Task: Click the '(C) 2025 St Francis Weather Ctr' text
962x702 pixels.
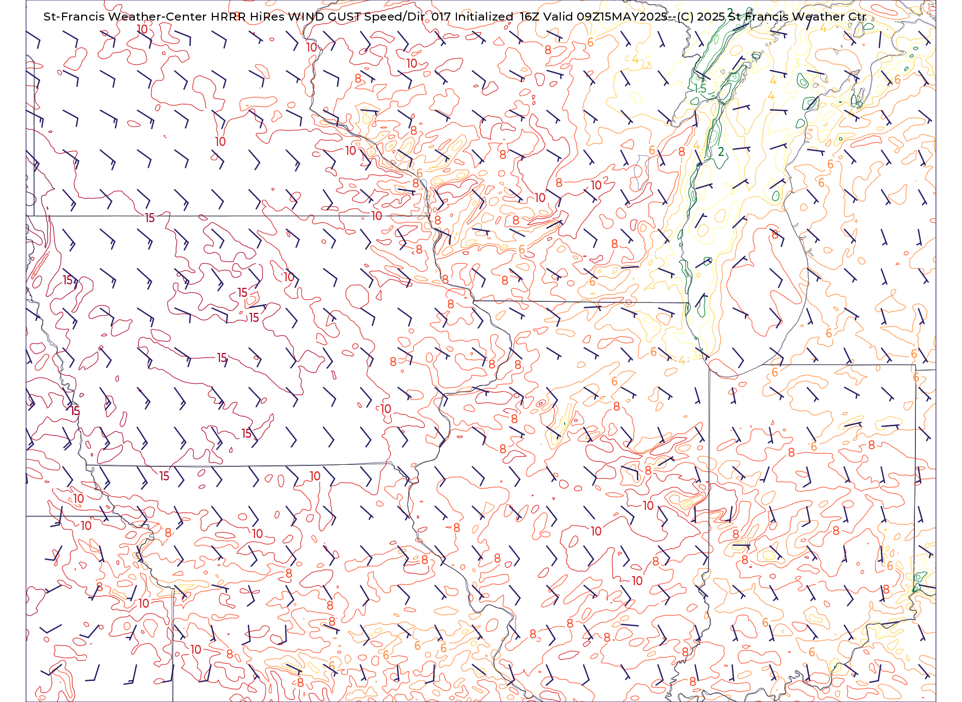Action: (x=772, y=17)
